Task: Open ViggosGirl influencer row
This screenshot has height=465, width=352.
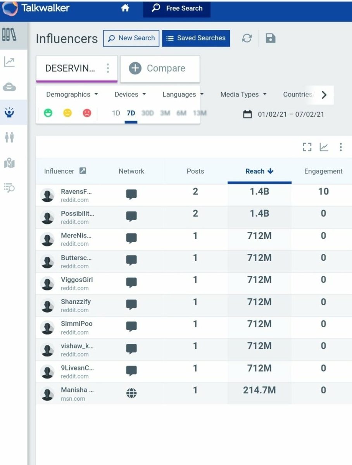Action: point(194,284)
